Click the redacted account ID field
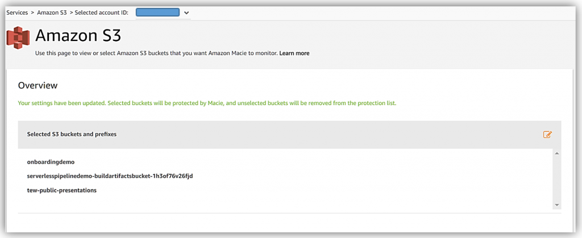This screenshot has width=582, height=238. (x=157, y=12)
